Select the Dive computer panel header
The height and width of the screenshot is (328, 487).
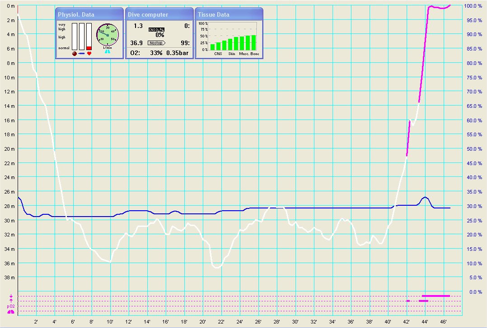click(159, 14)
